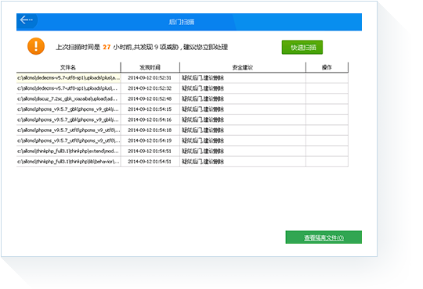This screenshot has width=423, height=289.
Task: Click 01:54:51 timestamp in thinkphp behavior row
Action: pyautogui.click(x=150, y=162)
